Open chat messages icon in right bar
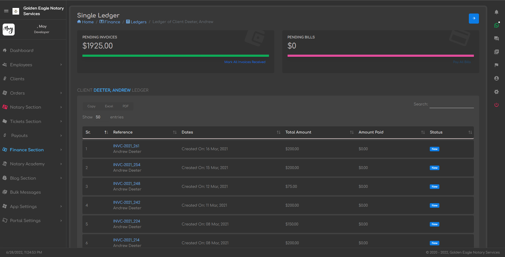505x257 pixels. [x=496, y=38]
